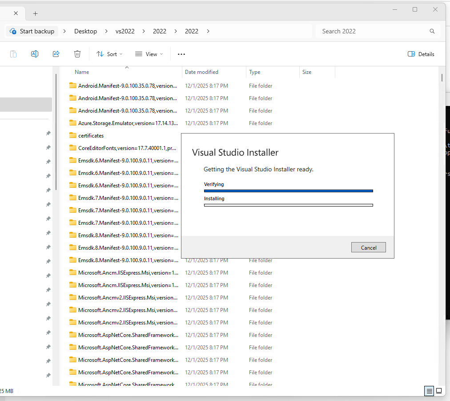Select vs2022 breadcrumb in address bar
This screenshot has height=401, width=450.
[125, 31]
